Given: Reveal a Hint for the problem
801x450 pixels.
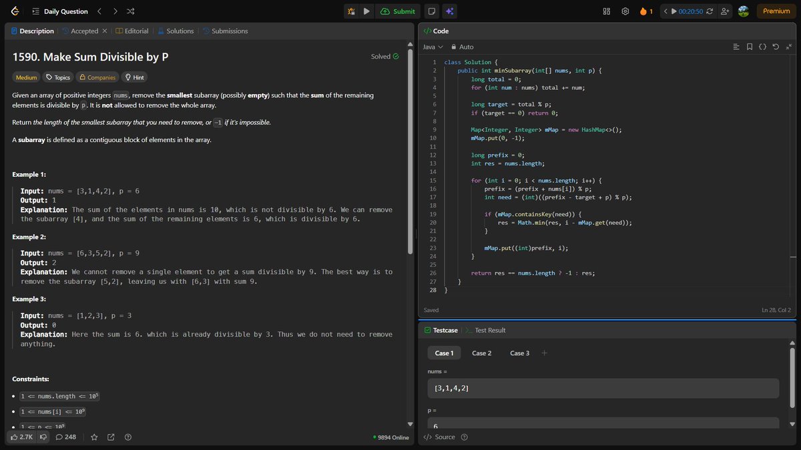Looking at the screenshot, I should tap(134, 77).
